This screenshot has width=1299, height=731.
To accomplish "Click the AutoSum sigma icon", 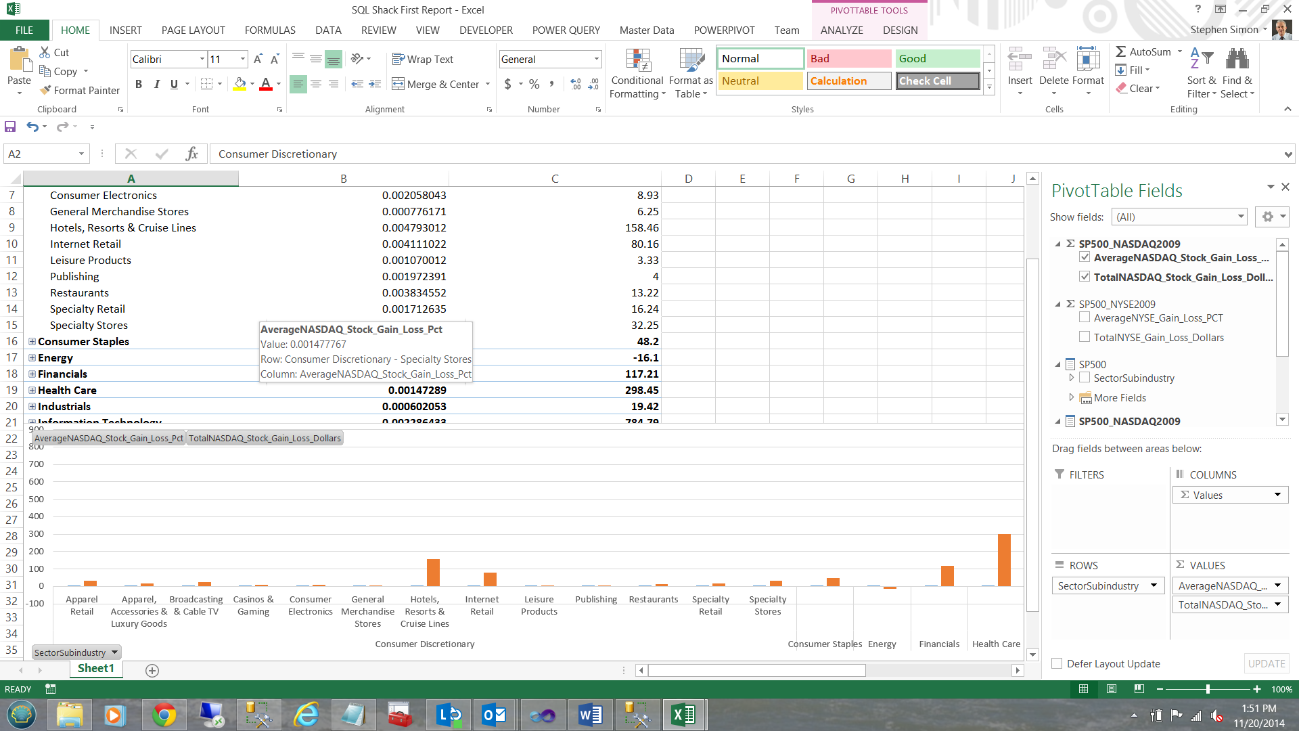I will pos(1121,52).
